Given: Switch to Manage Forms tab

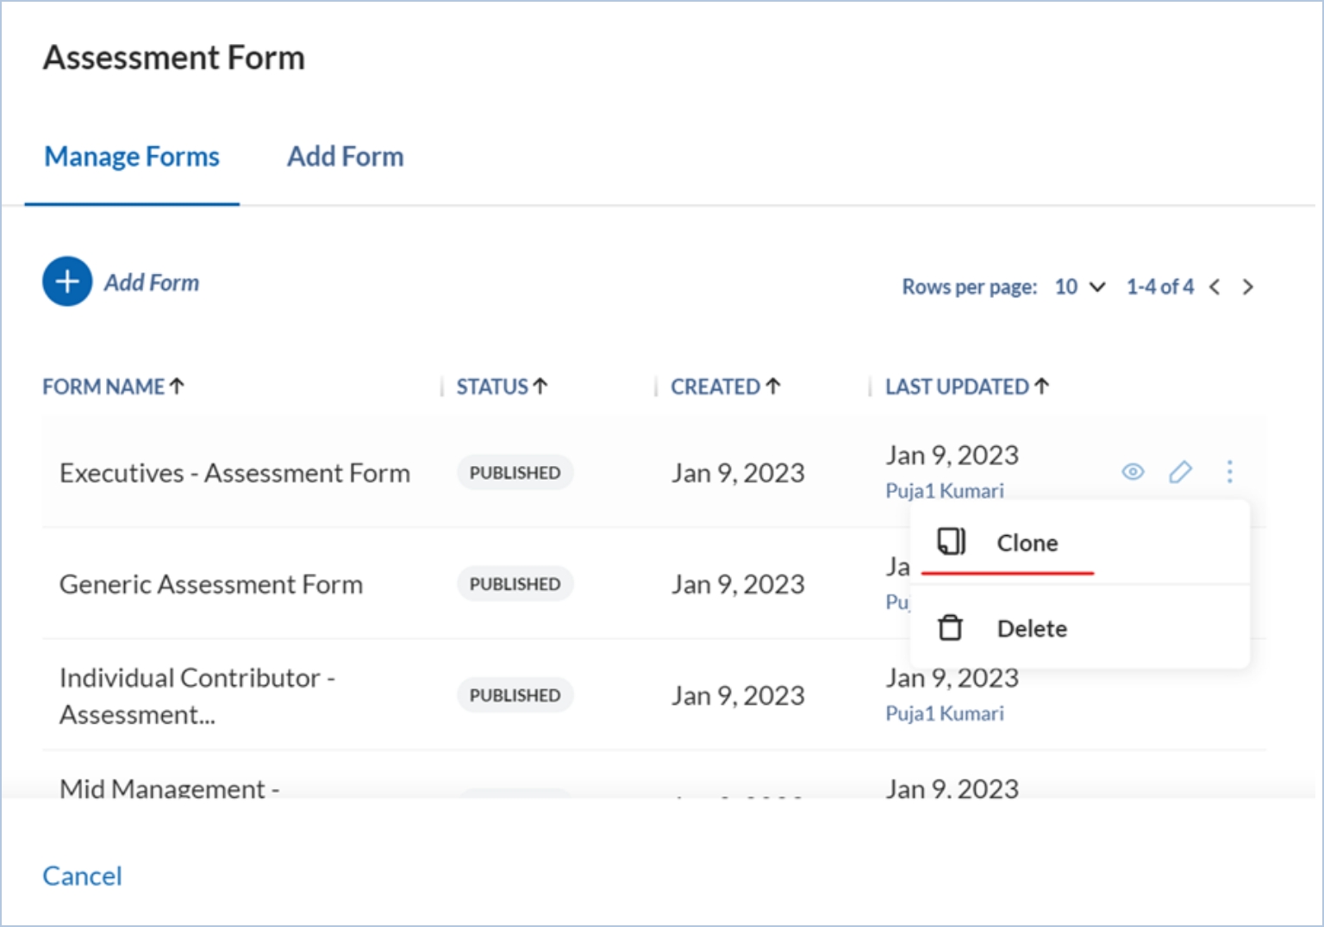Looking at the screenshot, I should [x=132, y=157].
